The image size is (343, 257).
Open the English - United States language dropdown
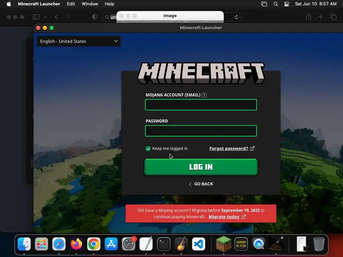pos(79,41)
